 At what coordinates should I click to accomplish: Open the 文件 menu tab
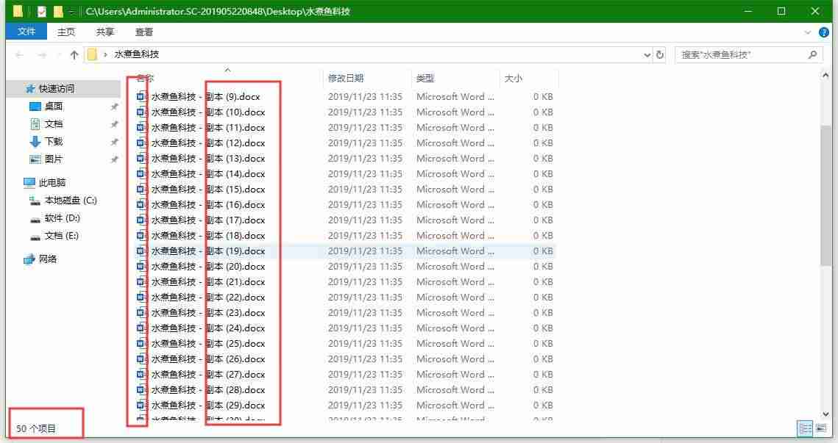point(26,32)
